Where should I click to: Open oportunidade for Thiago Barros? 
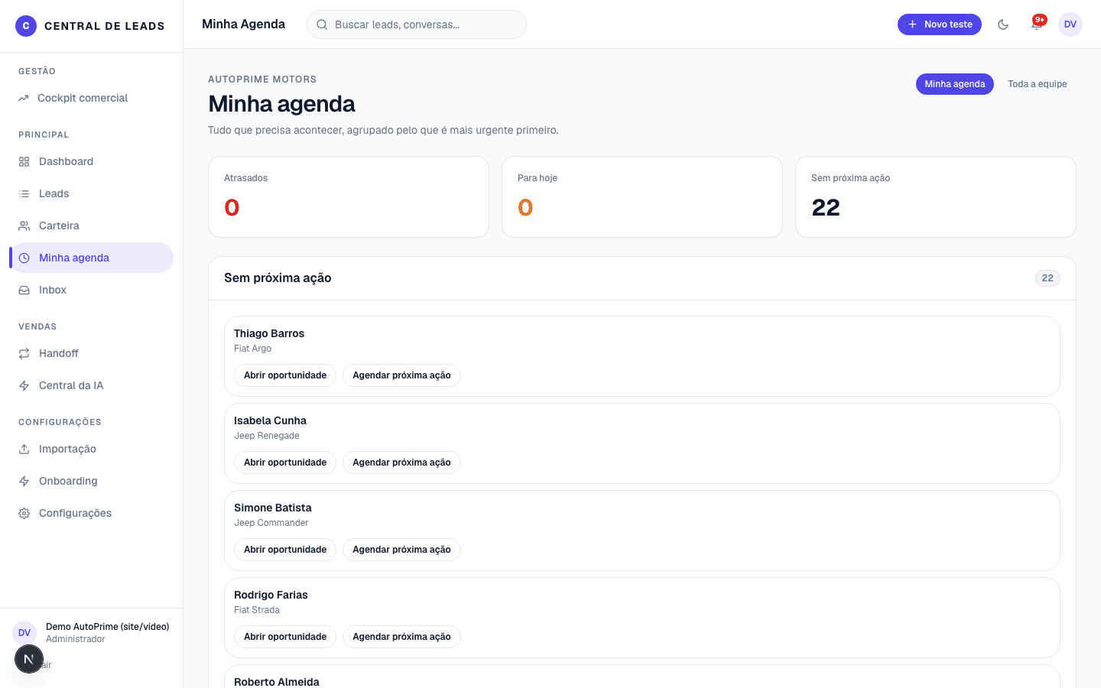(285, 375)
